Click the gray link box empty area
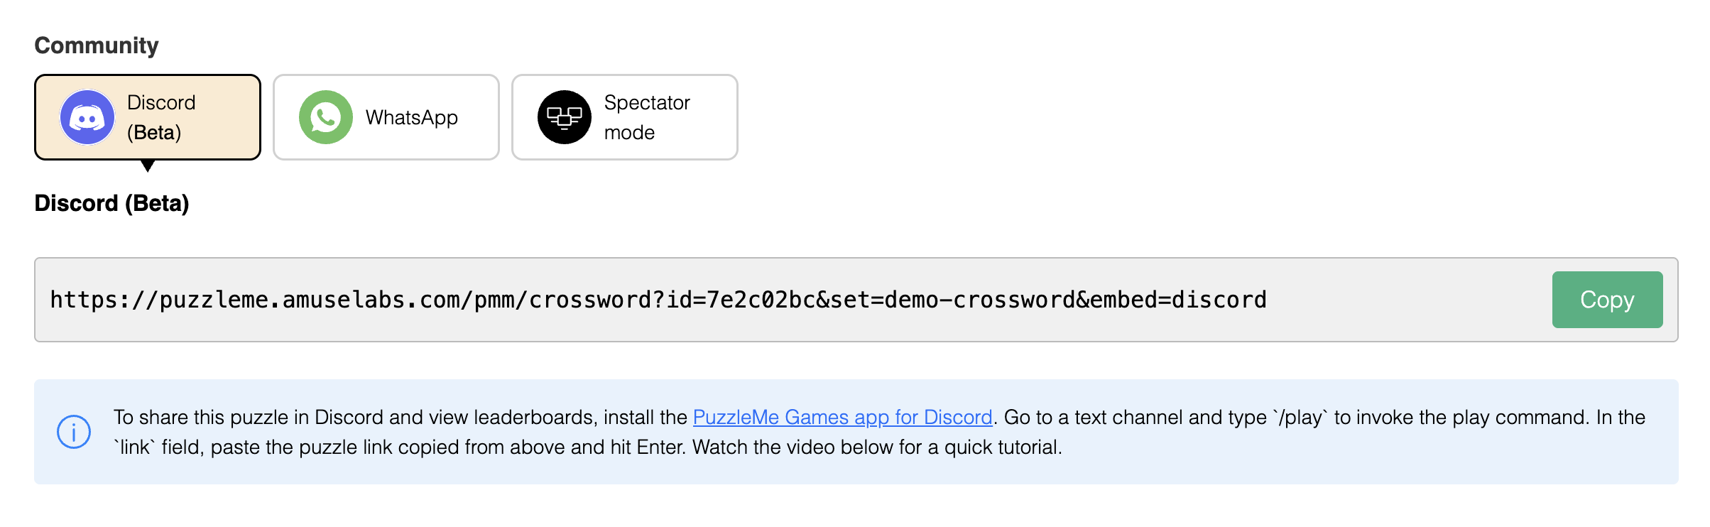Screen dimensions: 1710x527 (1410, 300)
